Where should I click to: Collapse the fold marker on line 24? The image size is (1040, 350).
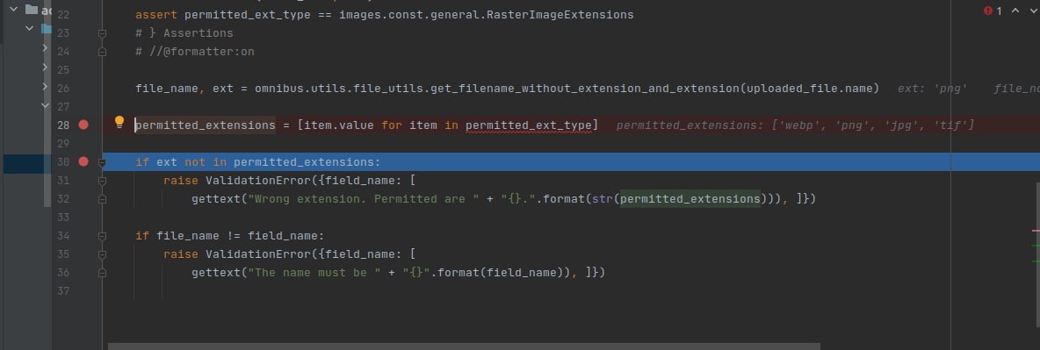[102, 52]
